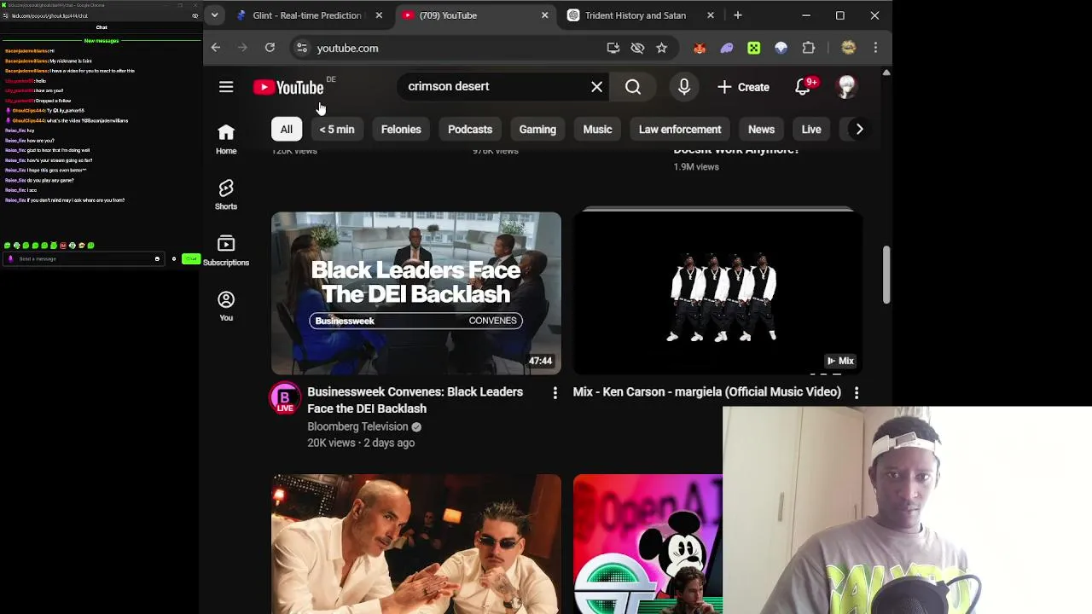The width and height of the screenshot is (1092, 614).
Task: Clear the search box with the X
Action: click(597, 87)
